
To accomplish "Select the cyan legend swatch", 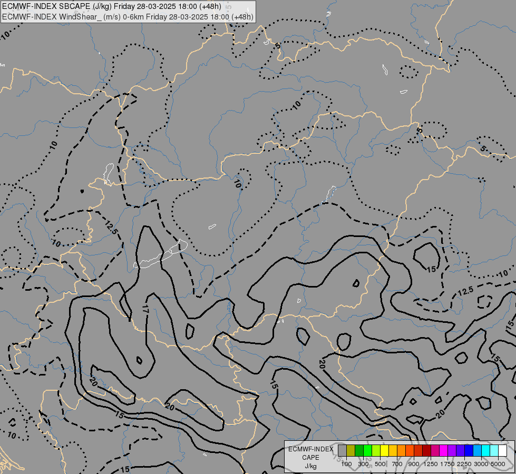I will point(486,451).
